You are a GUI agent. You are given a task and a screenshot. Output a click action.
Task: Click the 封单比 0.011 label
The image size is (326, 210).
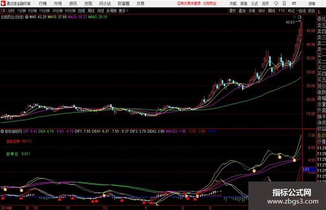tap(18, 154)
